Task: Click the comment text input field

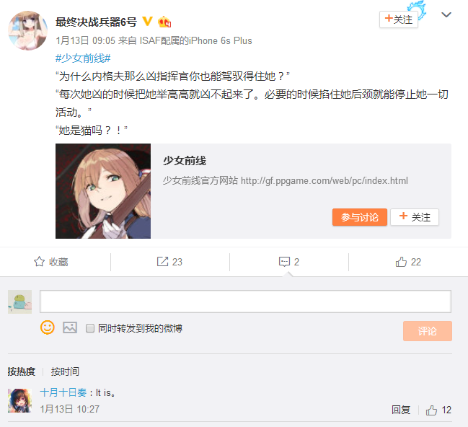Action: pyautogui.click(x=245, y=301)
